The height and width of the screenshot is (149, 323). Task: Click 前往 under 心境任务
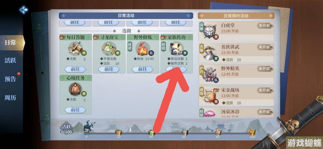(x=75, y=110)
